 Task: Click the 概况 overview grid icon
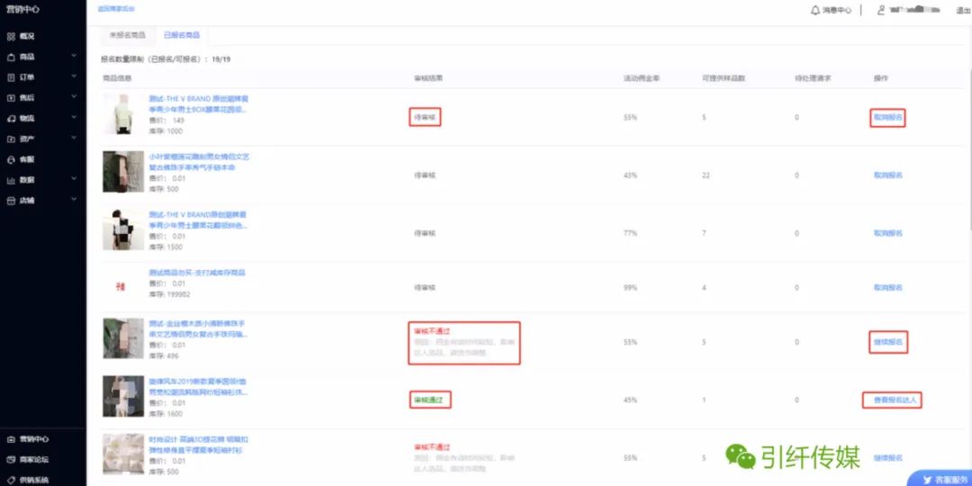coord(11,37)
